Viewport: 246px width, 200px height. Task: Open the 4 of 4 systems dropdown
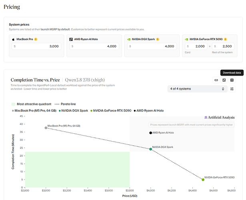tap(197, 89)
